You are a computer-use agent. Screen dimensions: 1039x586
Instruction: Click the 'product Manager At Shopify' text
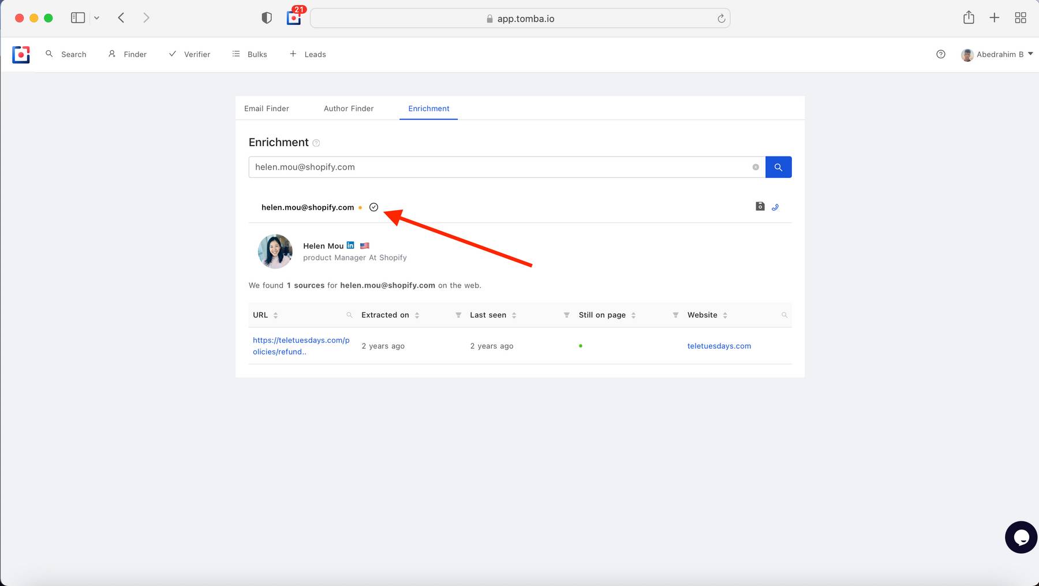point(355,258)
